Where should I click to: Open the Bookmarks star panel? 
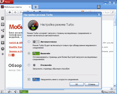tap(3, 18)
